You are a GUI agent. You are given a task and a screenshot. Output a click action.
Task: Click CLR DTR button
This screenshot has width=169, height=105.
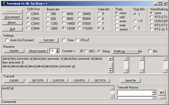click(x=58, y=81)
